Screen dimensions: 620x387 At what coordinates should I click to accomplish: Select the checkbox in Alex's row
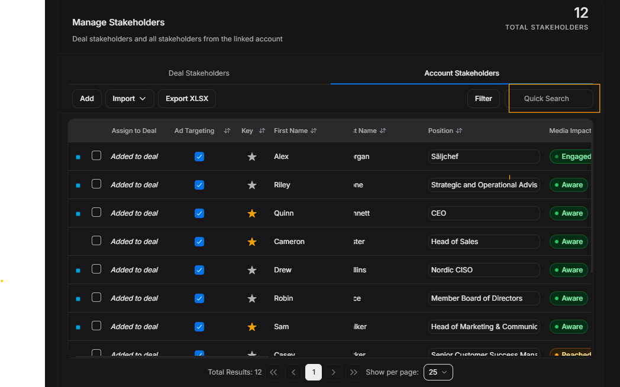click(x=96, y=155)
